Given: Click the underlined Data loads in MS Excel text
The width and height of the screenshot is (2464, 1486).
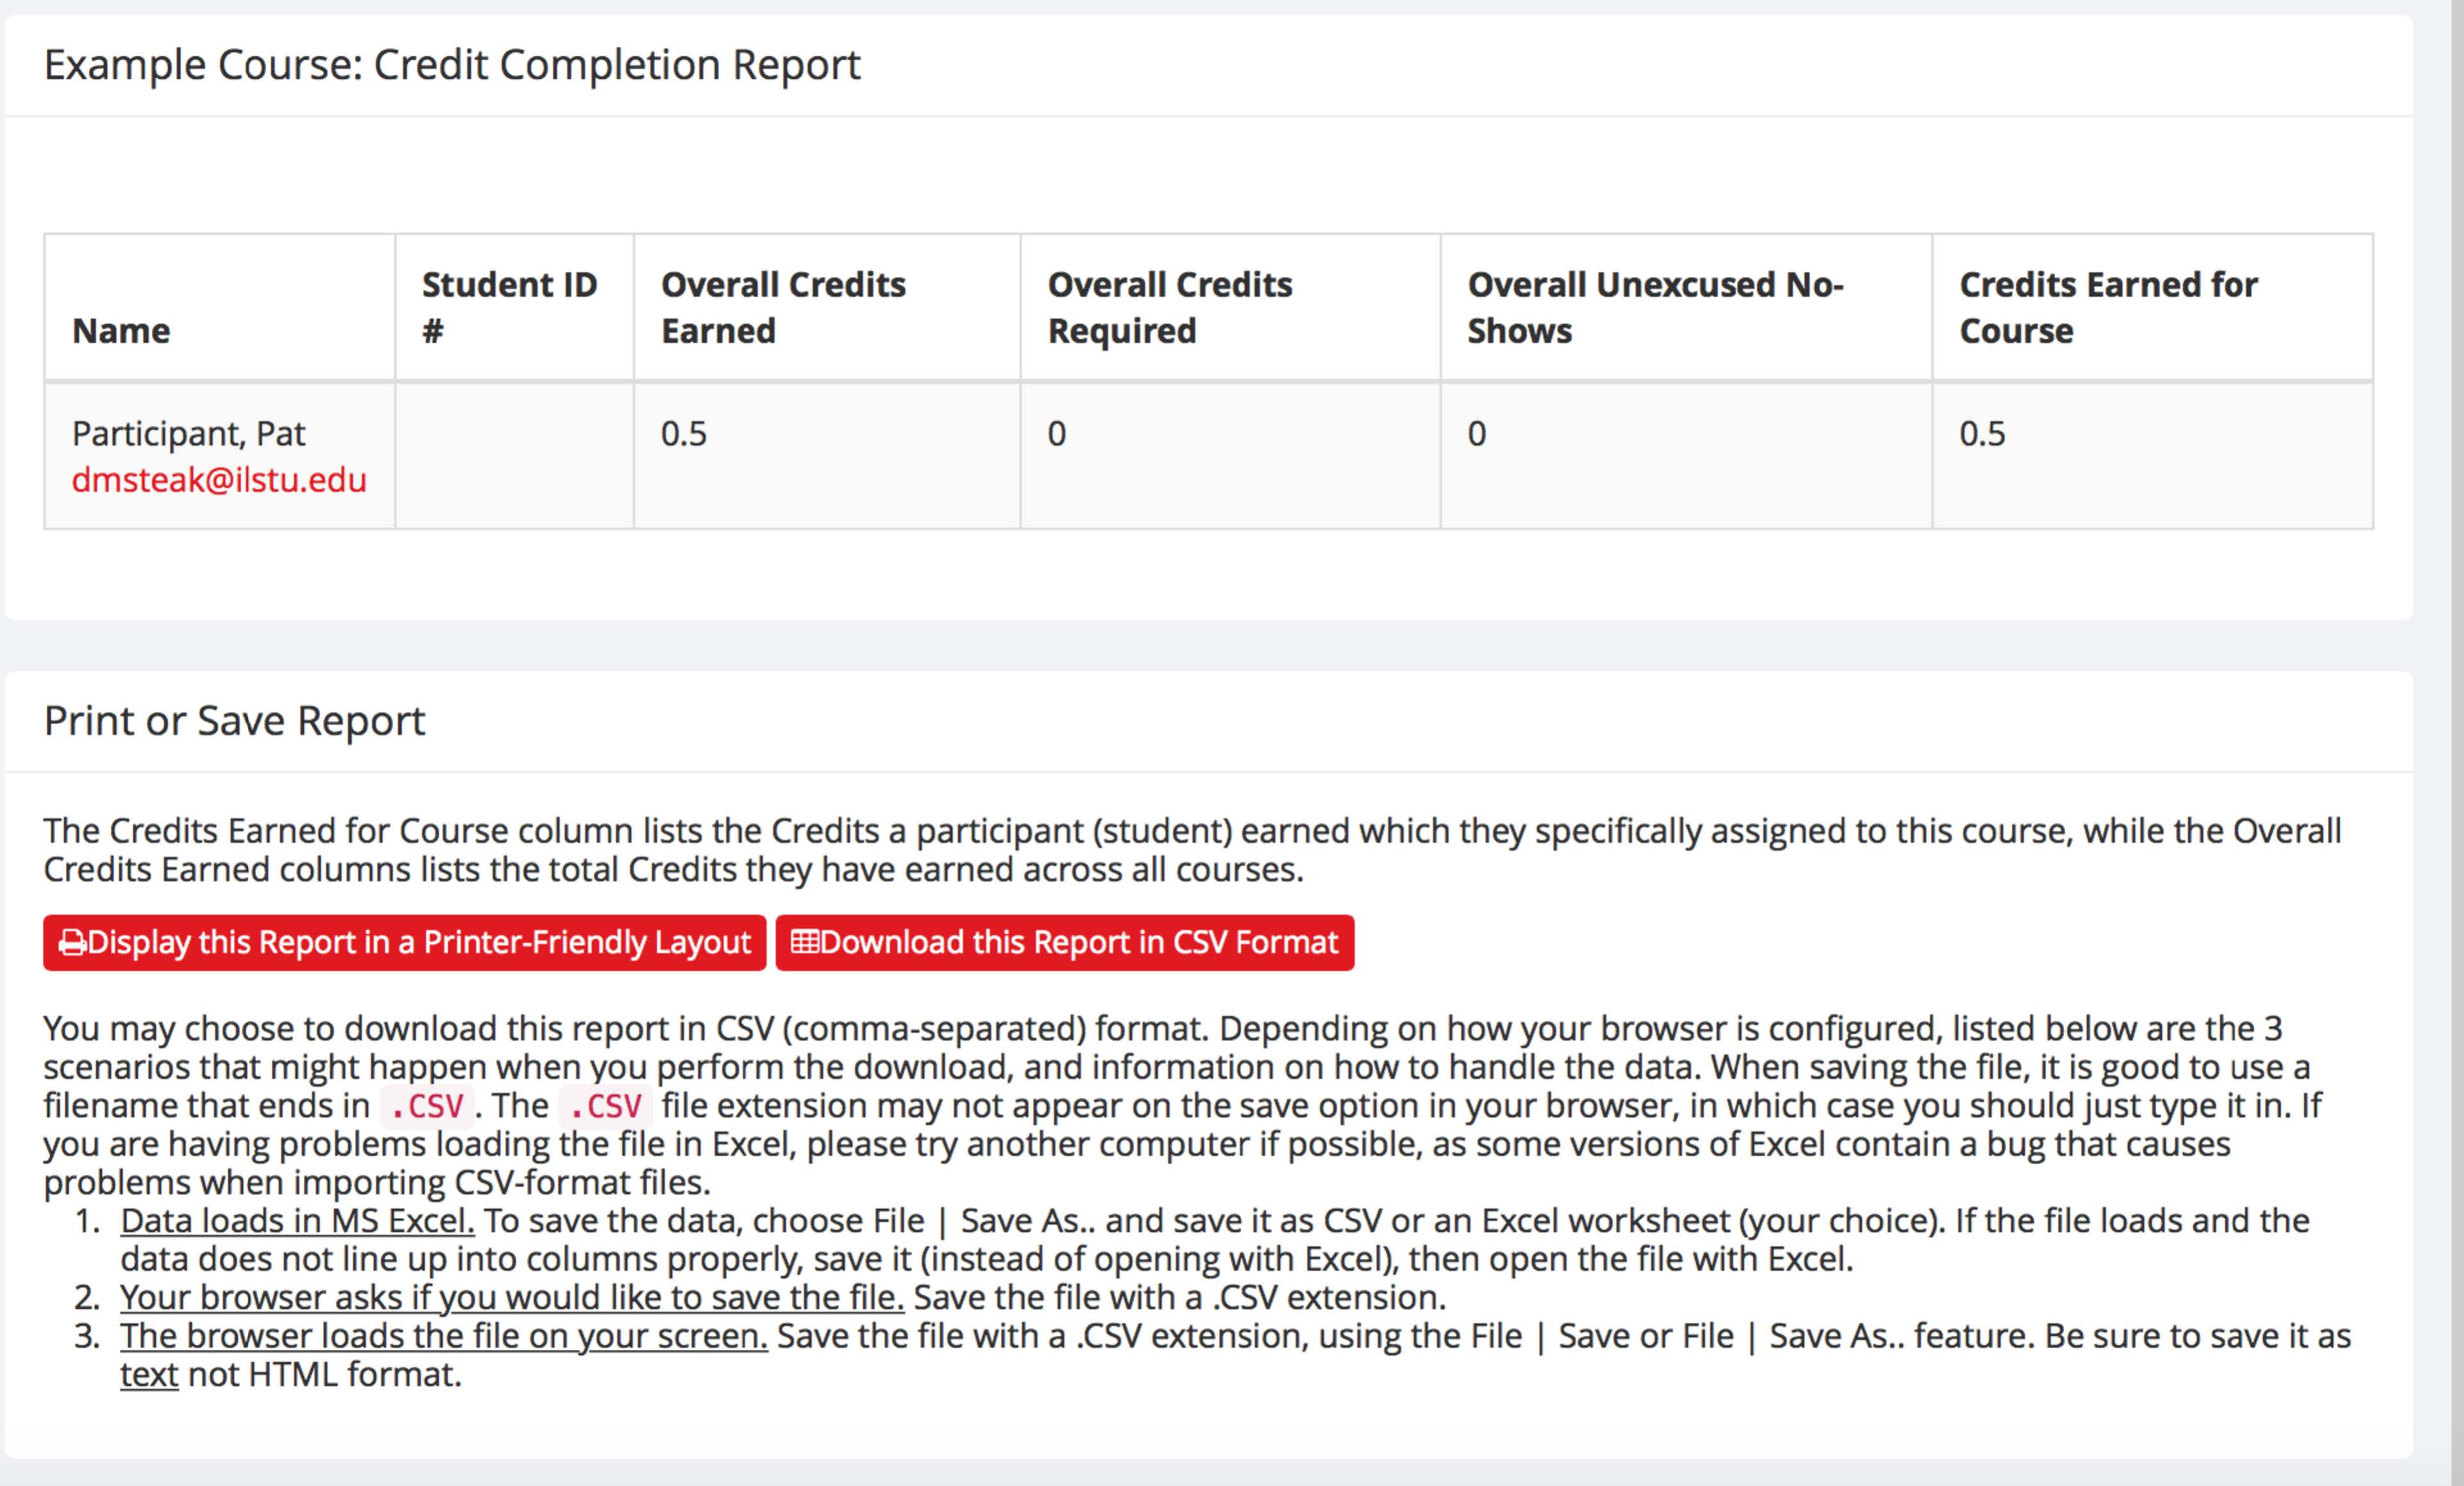Looking at the screenshot, I should [297, 1221].
